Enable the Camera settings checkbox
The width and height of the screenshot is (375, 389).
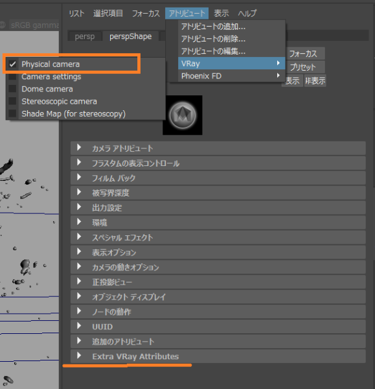click(12, 77)
